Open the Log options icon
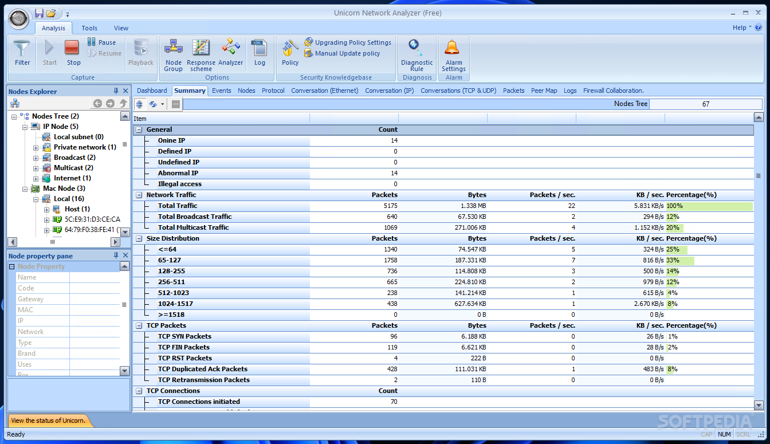Screen dimensions: 770x444 pyautogui.click(x=260, y=53)
